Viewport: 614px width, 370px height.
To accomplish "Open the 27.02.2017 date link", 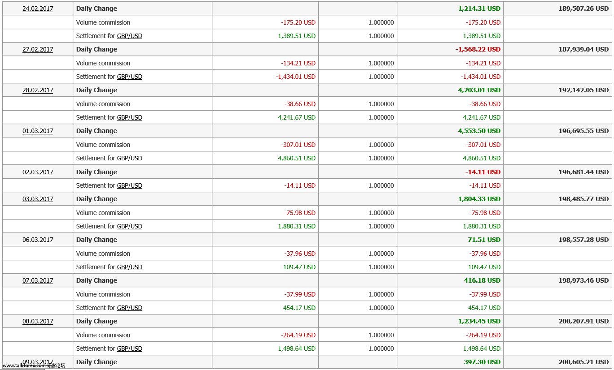I will tap(38, 49).
